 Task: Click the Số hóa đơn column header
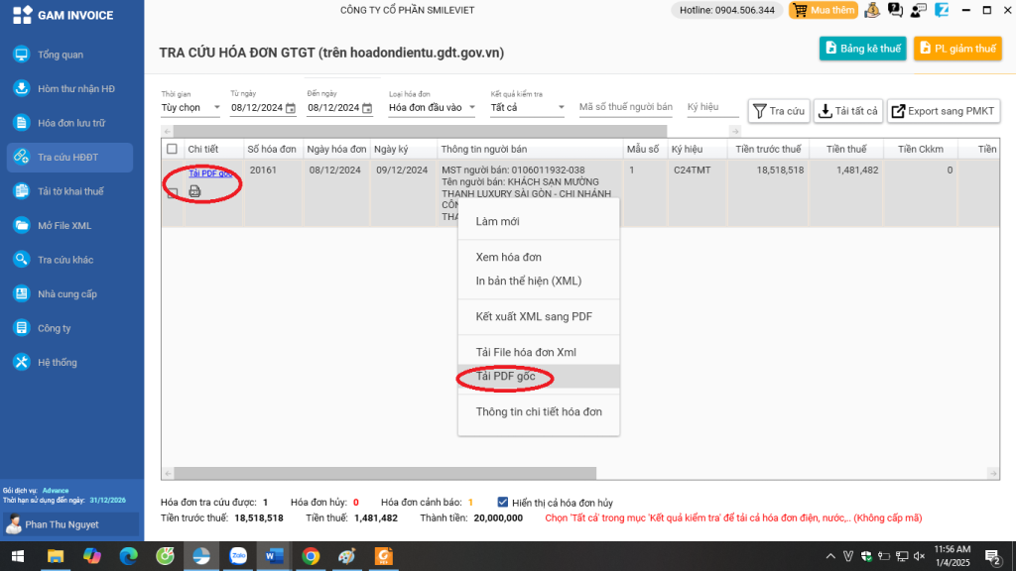(272, 149)
